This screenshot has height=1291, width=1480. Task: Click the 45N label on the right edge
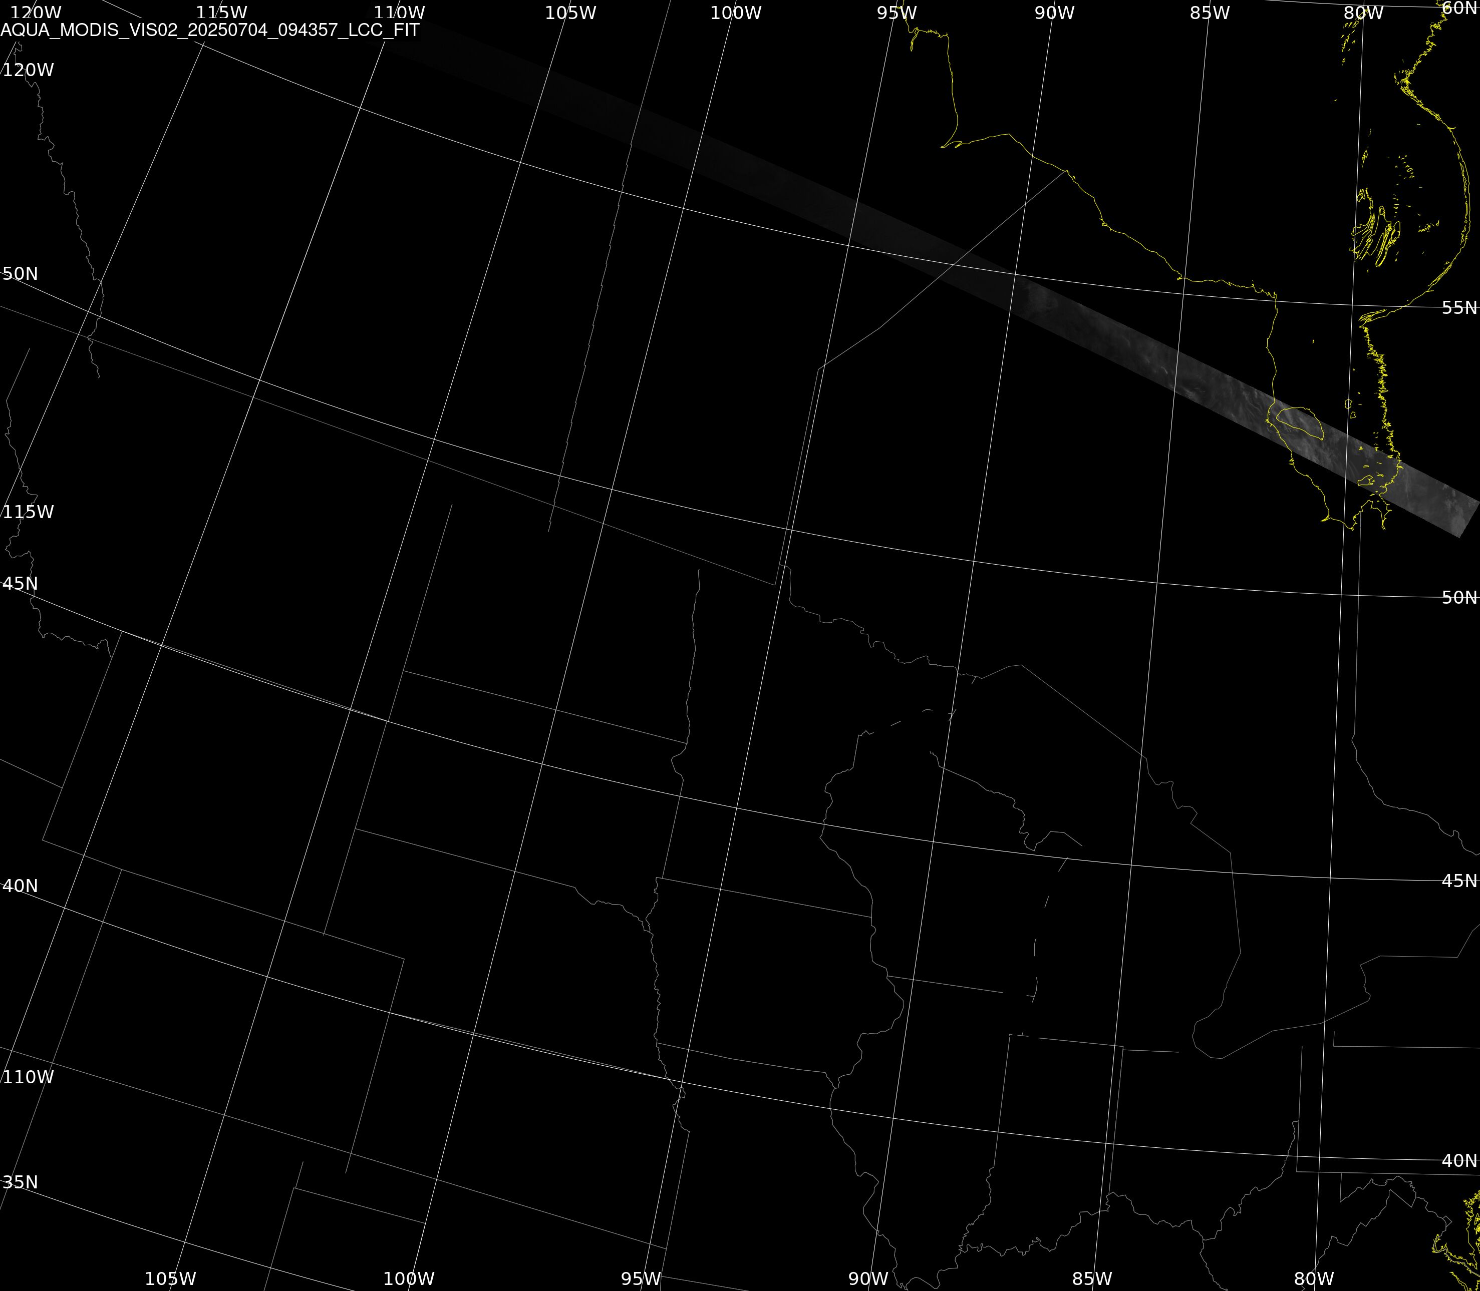click(x=1460, y=881)
